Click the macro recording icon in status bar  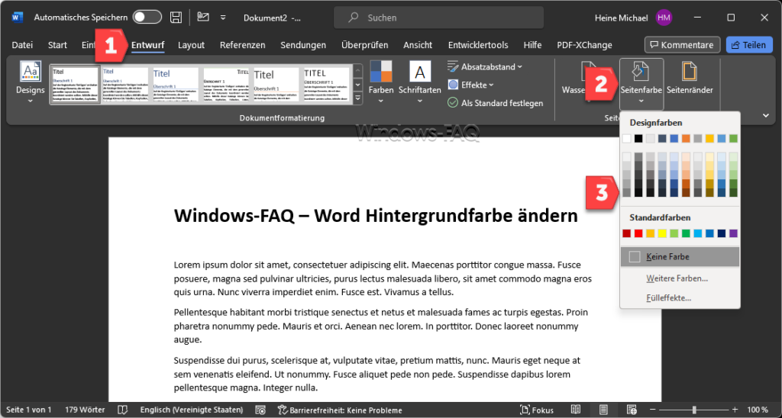260,410
